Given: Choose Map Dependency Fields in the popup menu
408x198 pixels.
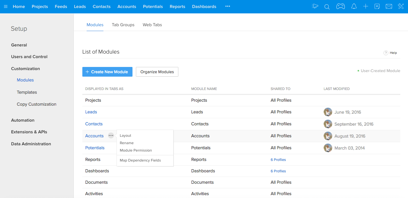Looking at the screenshot, I should coord(140,160).
